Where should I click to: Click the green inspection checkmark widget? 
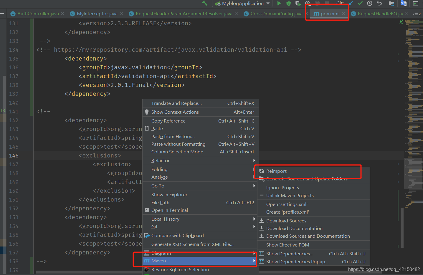tap(401, 22)
